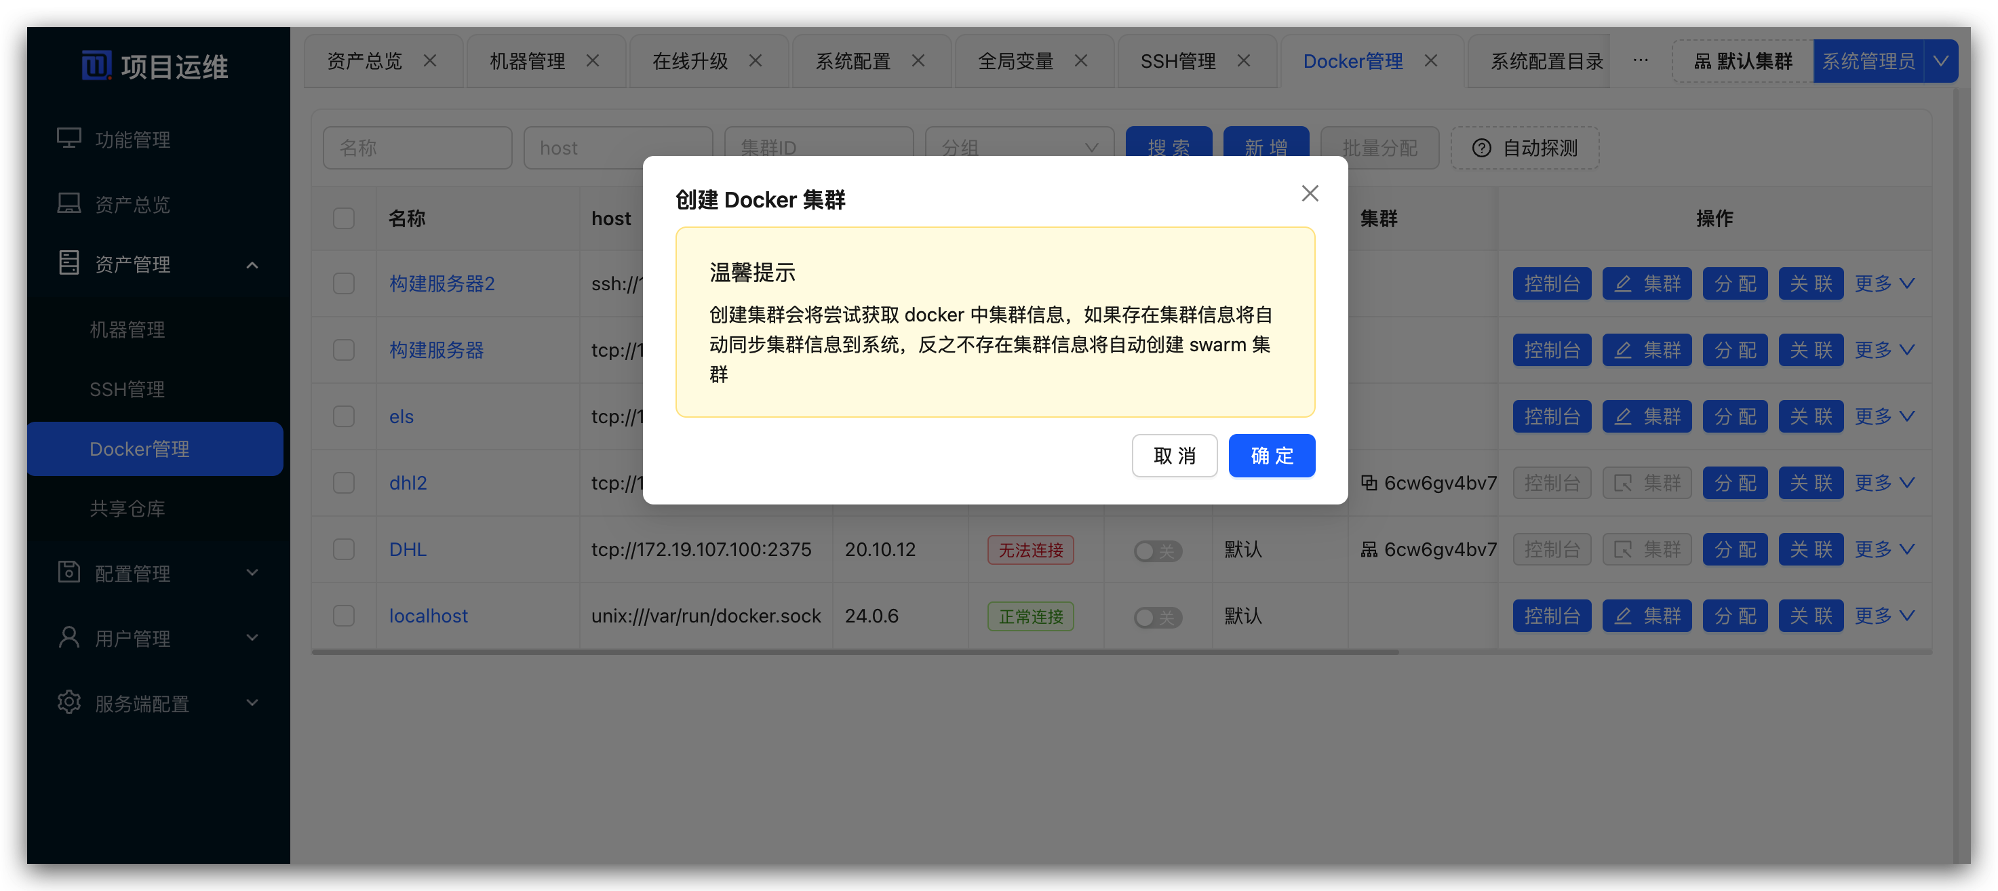
Task: Click the 用户管理 person icon
Action: coord(69,637)
